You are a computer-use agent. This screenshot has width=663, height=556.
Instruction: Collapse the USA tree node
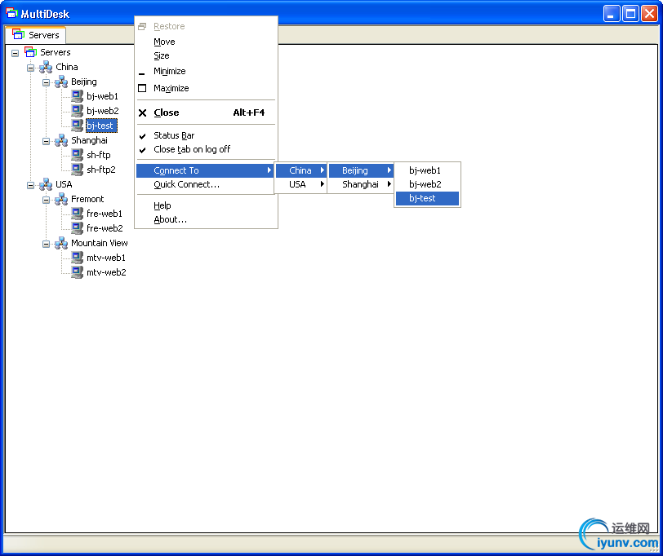pos(30,185)
